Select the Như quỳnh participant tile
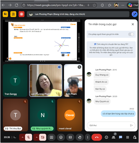This screenshot has width=139, height=143. (x=43, y=115)
